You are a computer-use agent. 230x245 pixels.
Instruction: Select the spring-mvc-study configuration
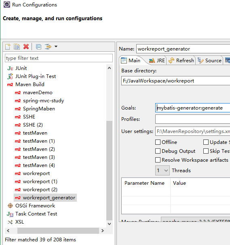(x=43, y=101)
